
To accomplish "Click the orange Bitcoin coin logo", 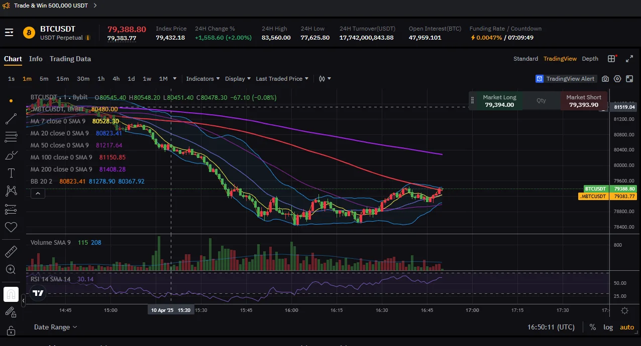I will 29,33.
